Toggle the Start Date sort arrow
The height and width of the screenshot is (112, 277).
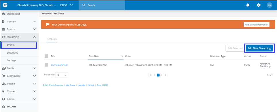point(122,56)
